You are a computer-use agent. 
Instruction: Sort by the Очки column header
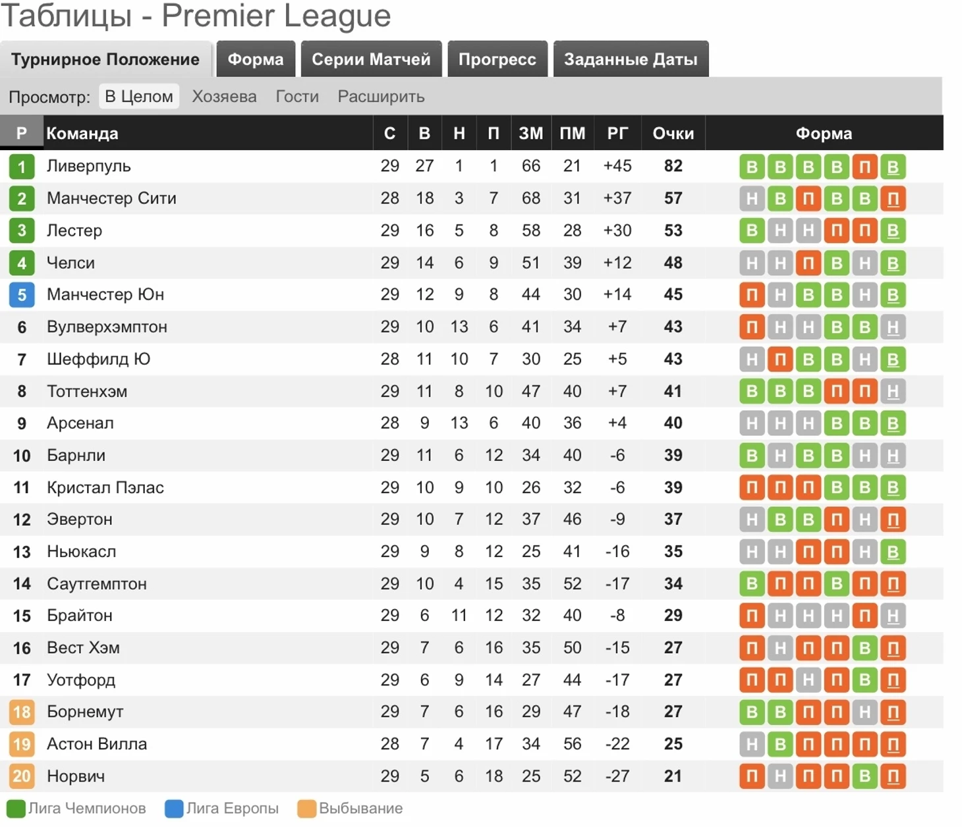673,134
